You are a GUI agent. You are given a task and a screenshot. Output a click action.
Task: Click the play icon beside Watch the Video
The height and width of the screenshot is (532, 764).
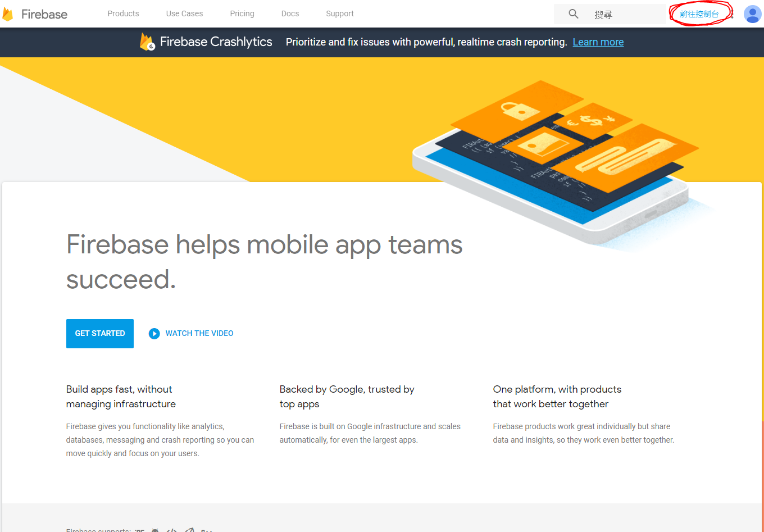[154, 334]
